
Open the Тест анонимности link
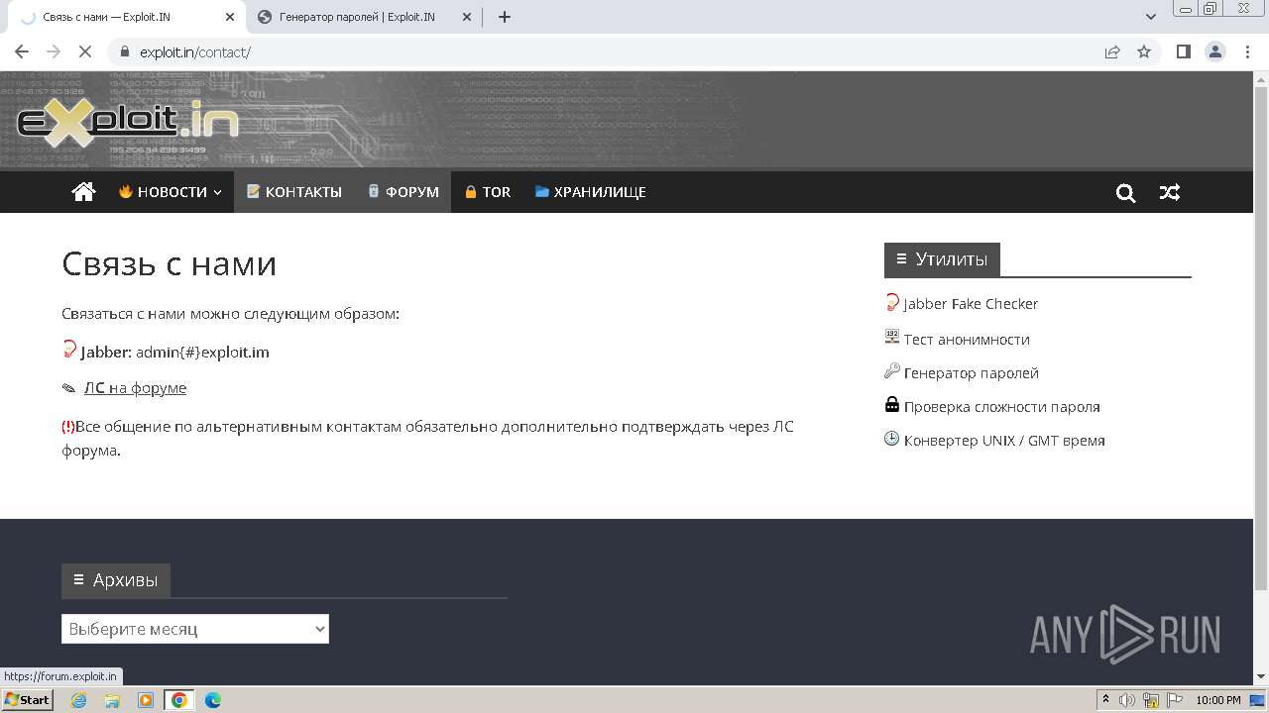tap(967, 339)
